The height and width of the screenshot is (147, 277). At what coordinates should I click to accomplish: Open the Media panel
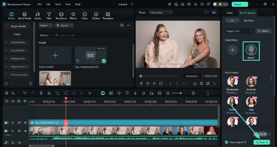coord(11,16)
